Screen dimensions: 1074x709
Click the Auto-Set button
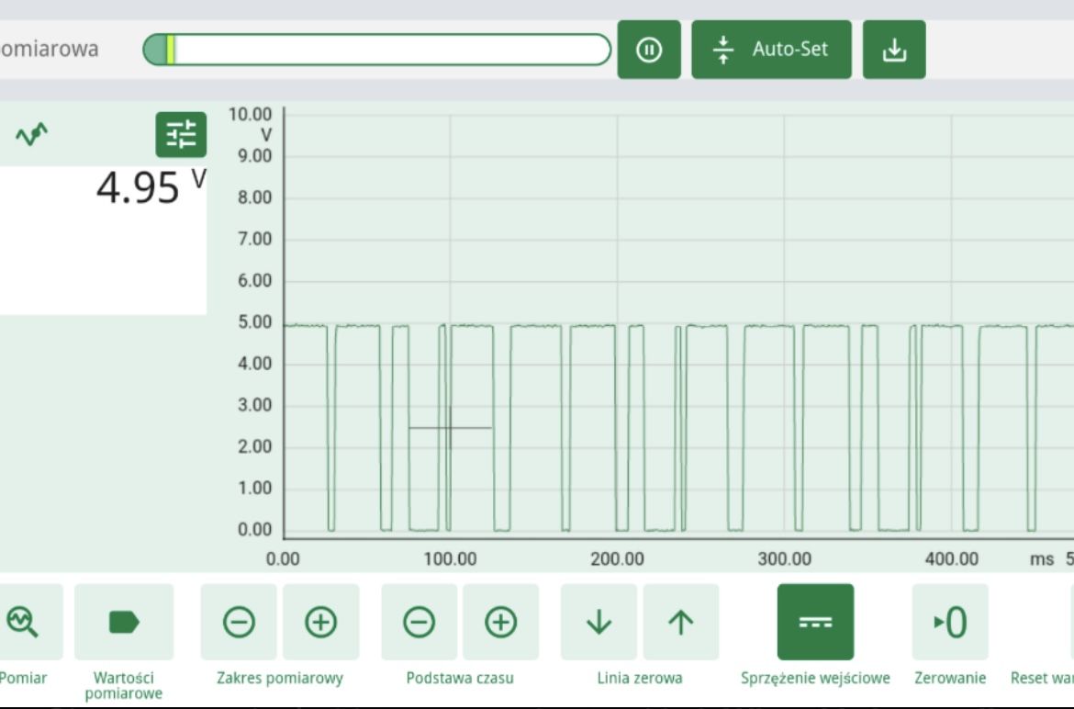click(x=771, y=50)
